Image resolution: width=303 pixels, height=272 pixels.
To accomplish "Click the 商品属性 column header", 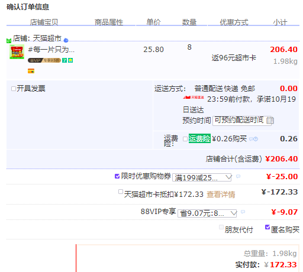I will click(x=109, y=22).
